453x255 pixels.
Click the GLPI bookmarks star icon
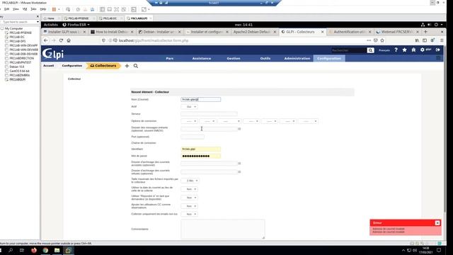tap(404, 50)
